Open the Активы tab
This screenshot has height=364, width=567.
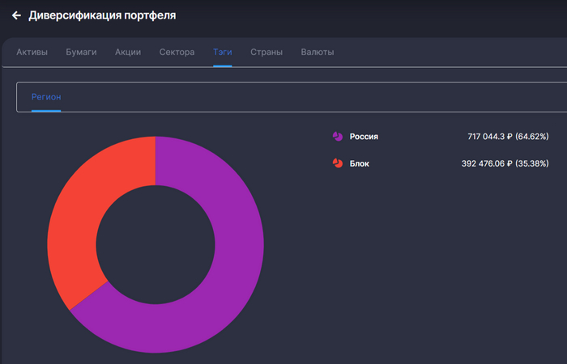tap(32, 53)
